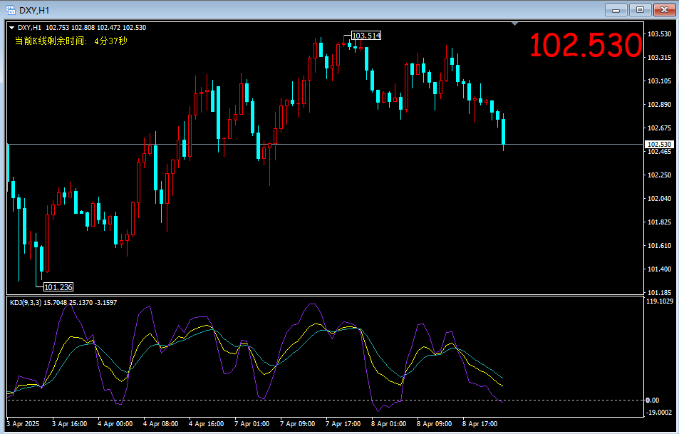This screenshot has height=434, width=679.
Task: Minimize the DXY,H1 chart window
Action: pyautogui.click(x=615, y=9)
